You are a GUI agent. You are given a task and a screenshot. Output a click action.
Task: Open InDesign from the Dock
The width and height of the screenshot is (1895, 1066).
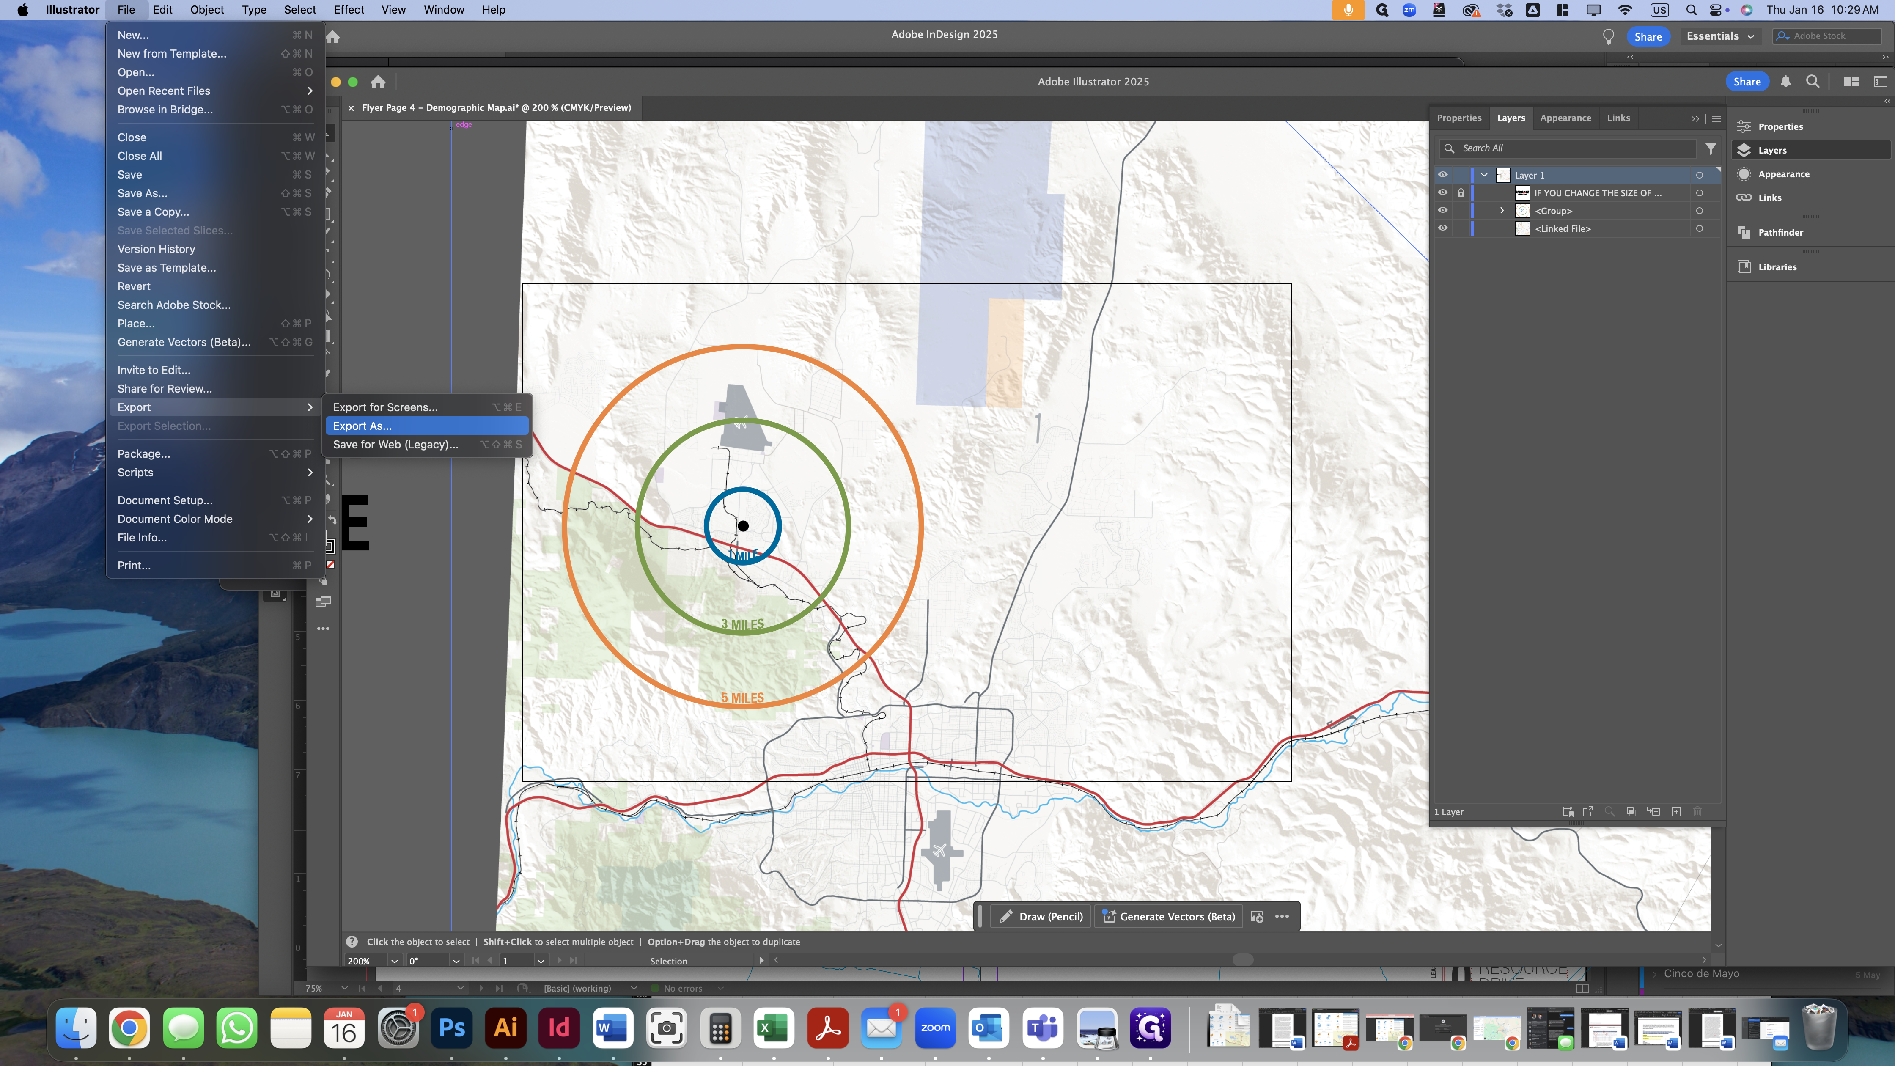pyautogui.click(x=559, y=1028)
